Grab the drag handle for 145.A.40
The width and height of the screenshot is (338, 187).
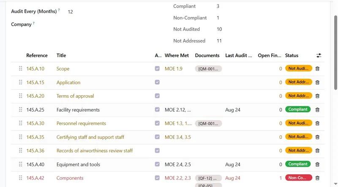[x=20, y=164]
